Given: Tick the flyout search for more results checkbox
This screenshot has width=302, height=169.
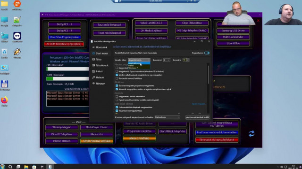Looking at the screenshot, I should [117, 100].
